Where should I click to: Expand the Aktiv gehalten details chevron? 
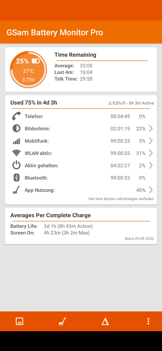coord(151,165)
